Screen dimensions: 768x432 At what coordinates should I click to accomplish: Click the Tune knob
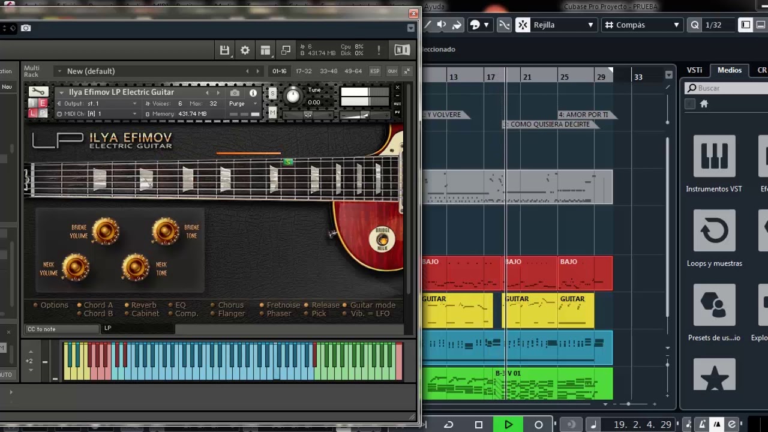coord(293,95)
